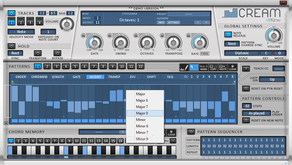Choose Minor 7 from chord menu
292x165 pixels.
[145, 132]
